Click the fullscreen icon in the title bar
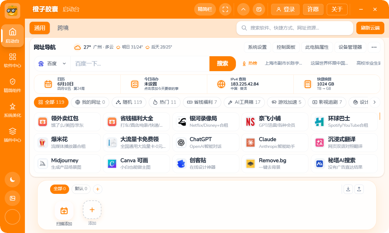Image resolution: width=389 pixels, height=233 pixels. (x=225, y=9)
